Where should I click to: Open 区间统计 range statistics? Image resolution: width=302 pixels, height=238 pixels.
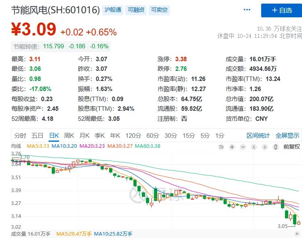[258, 136]
